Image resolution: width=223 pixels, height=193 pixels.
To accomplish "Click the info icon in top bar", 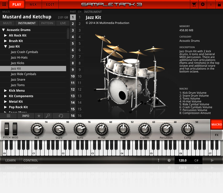I will coord(211,4).
